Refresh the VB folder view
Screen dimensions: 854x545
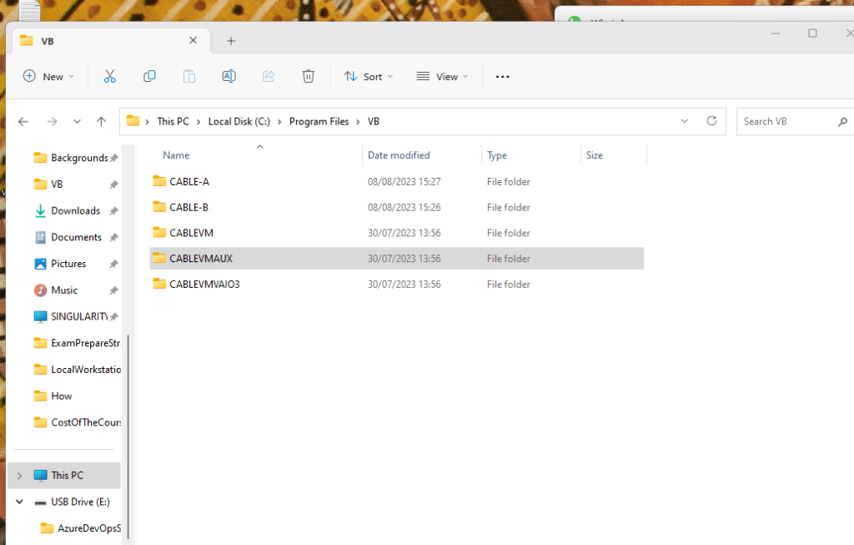(x=711, y=121)
